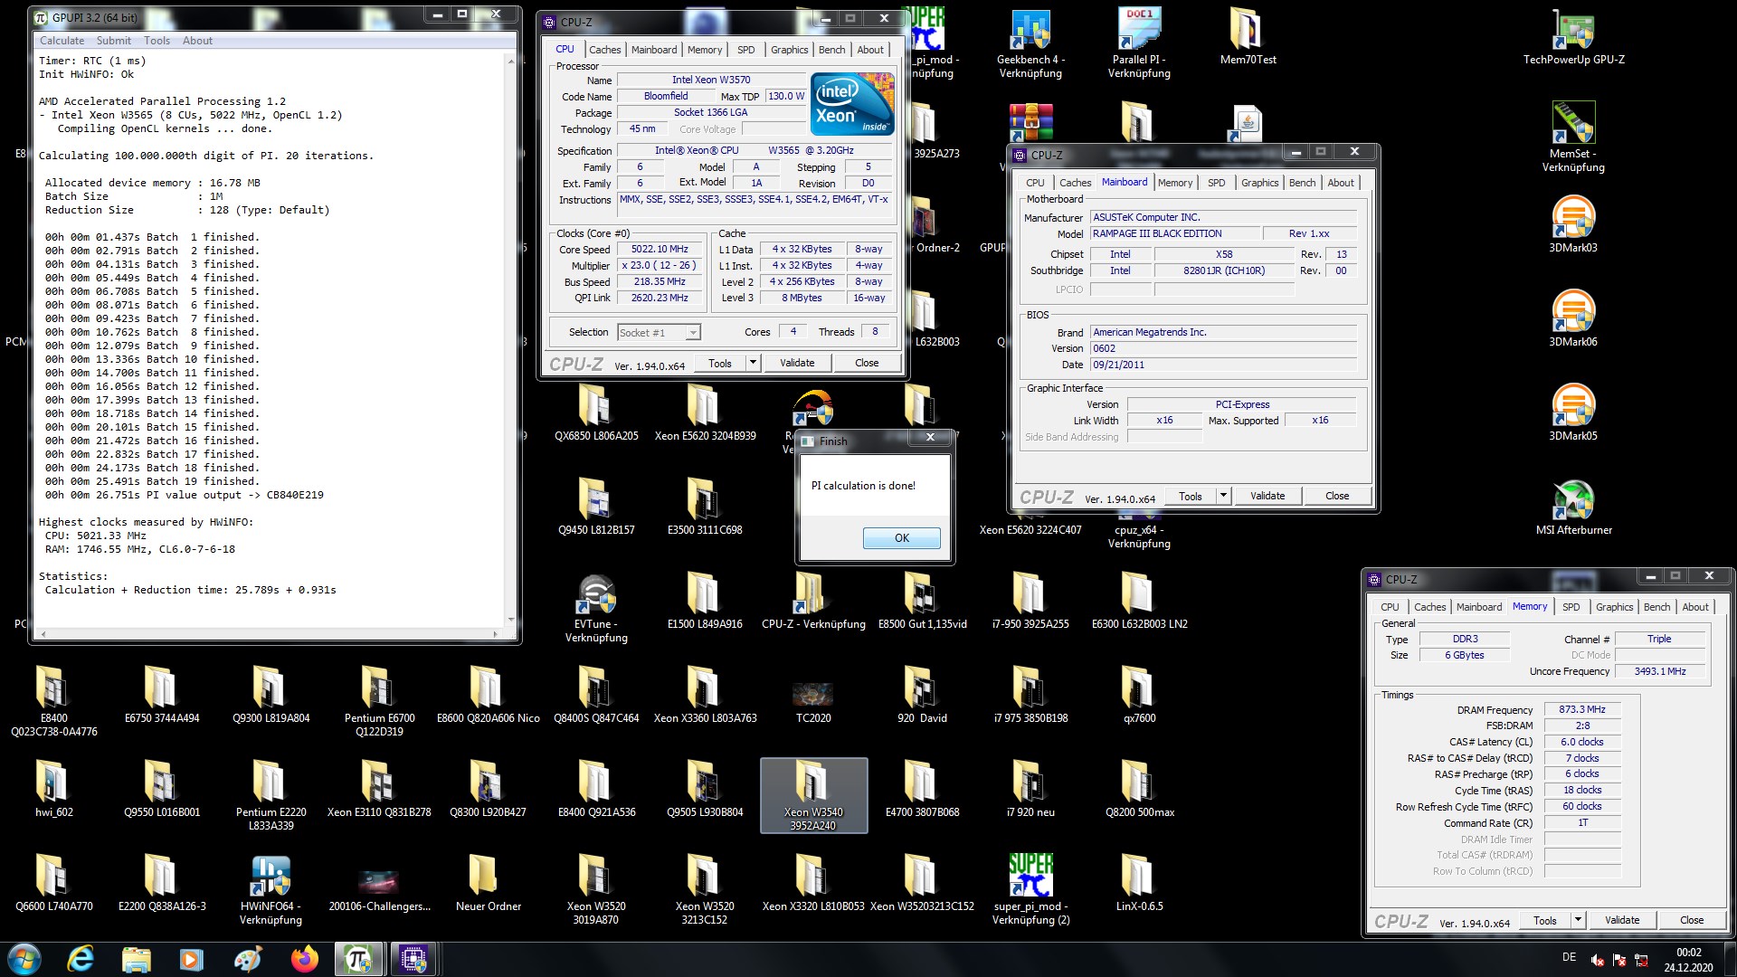Click the DE language indicator
Image resolution: width=1737 pixels, height=977 pixels.
[x=1569, y=957]
